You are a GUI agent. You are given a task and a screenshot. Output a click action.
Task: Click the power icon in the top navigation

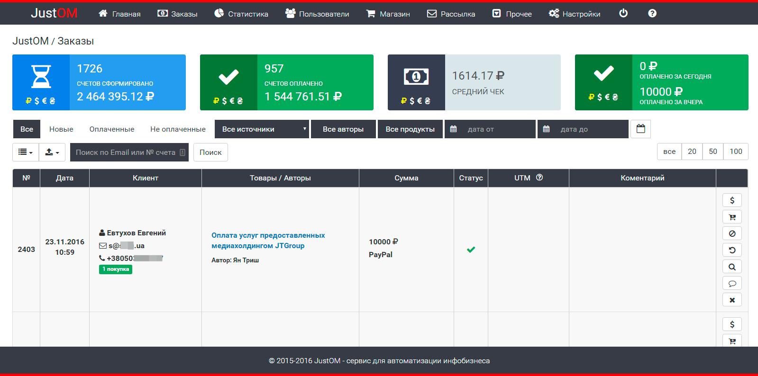tap(623, 13)
